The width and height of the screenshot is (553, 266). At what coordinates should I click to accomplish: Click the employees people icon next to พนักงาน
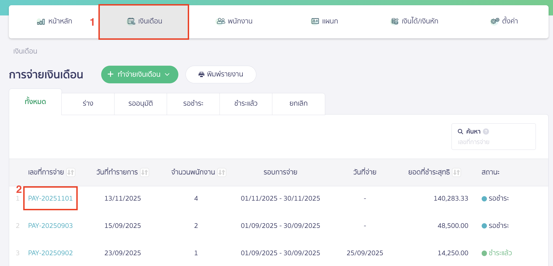[220, 21]
